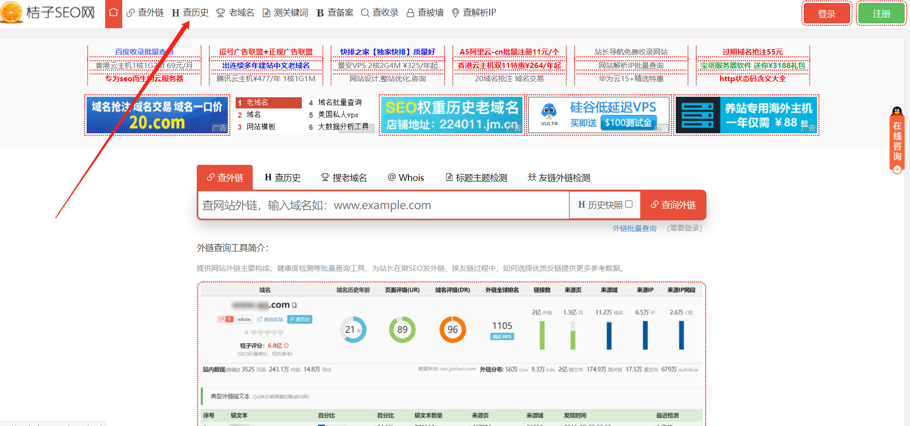Viewport: 910px width, 426px height.
Task: Open the 百度收录批量查询 ad link
Action: tap(144, 52)
